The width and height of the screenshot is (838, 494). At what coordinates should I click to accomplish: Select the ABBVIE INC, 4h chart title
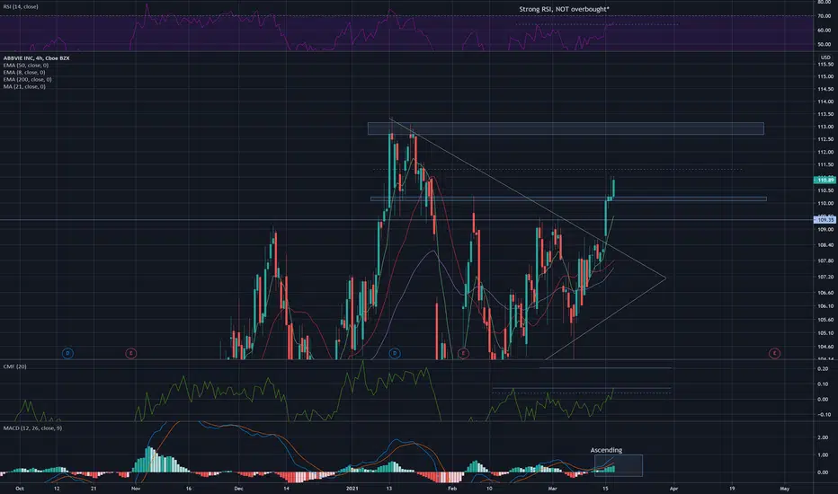pyautogui.click(x=36, y=57)
